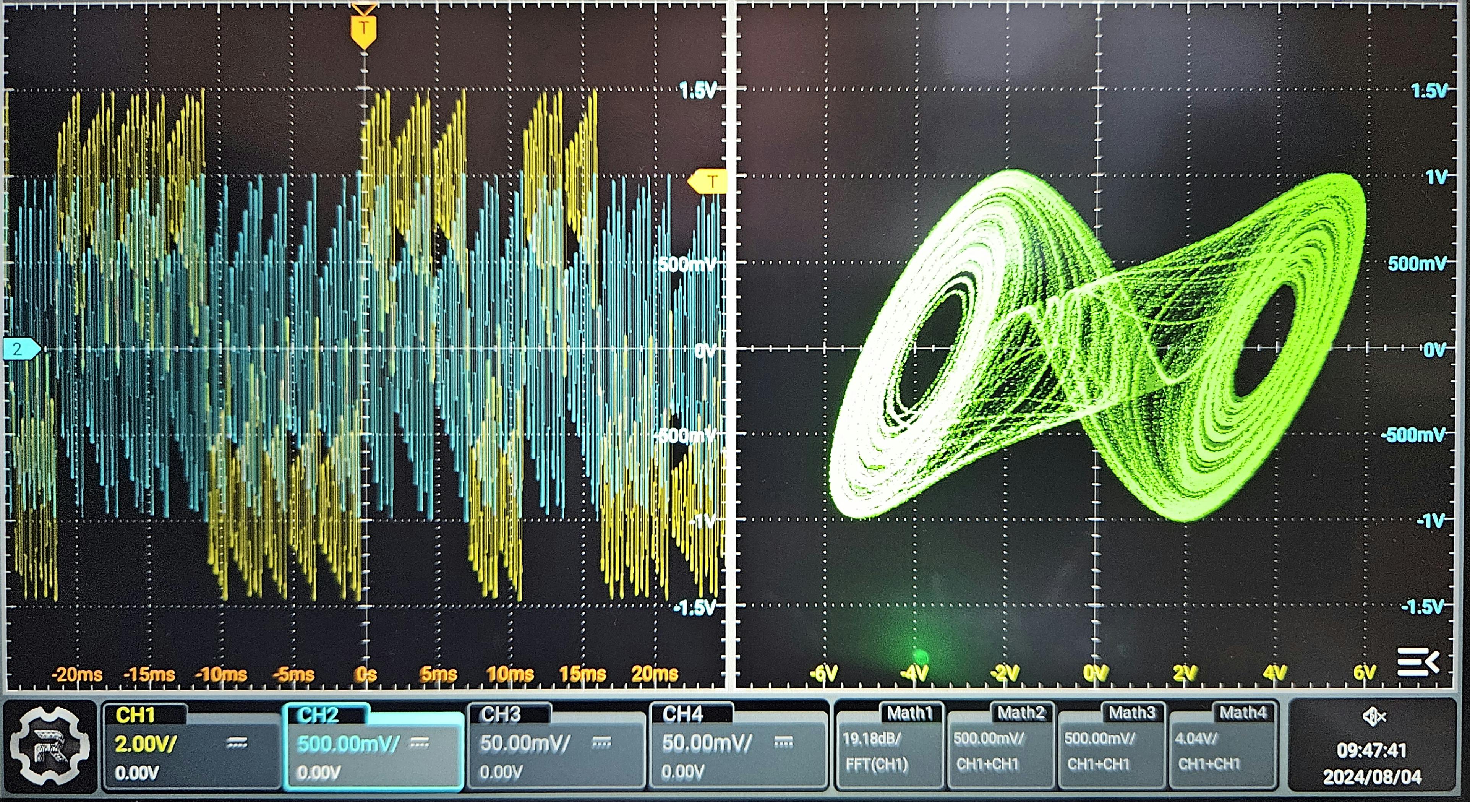Open CH2 500.00mV vertical scale setting
Image resolution: width=1470 pixels, height=802 pixels.
tap(347, 744)
